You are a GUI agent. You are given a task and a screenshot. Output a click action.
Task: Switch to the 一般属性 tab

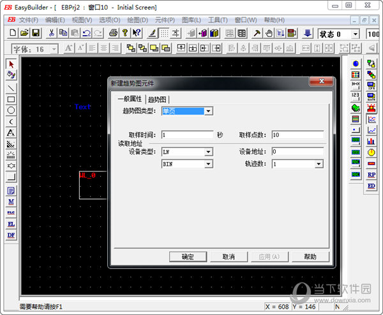pos(130,99)
